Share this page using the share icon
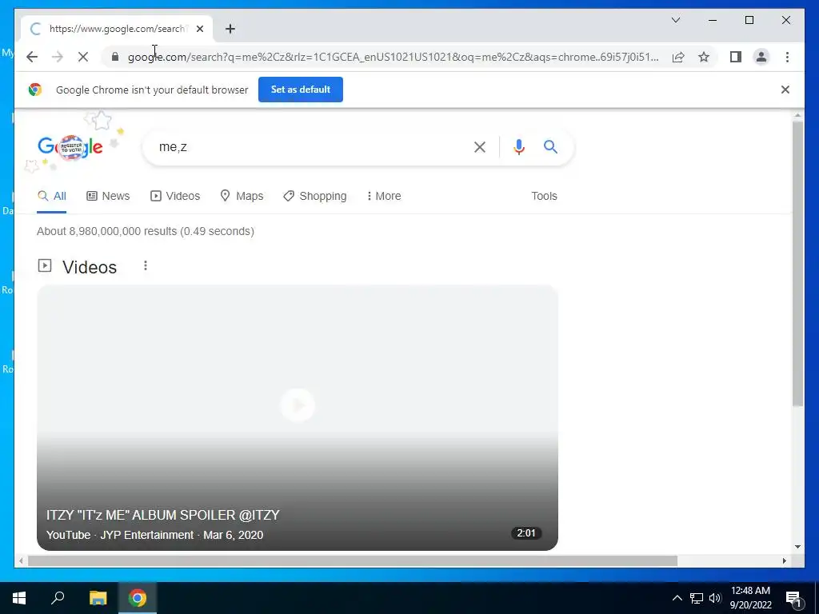This screenshot has width=819, height=614. tap(678, 57)
